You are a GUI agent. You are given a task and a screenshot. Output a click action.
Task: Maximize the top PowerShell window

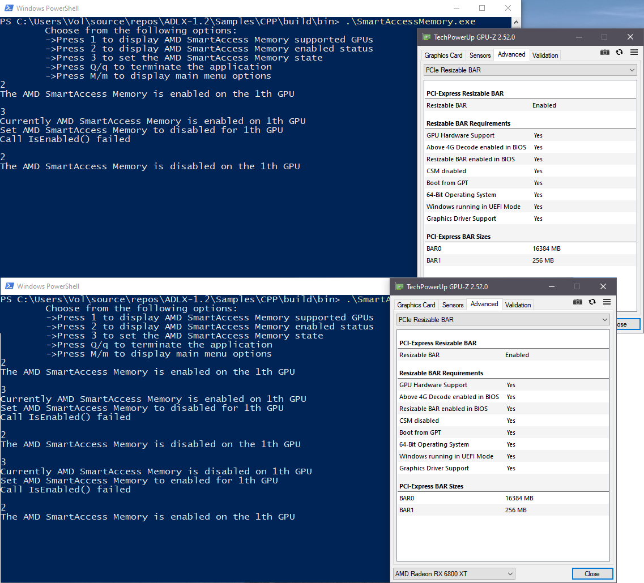[482, 8]
